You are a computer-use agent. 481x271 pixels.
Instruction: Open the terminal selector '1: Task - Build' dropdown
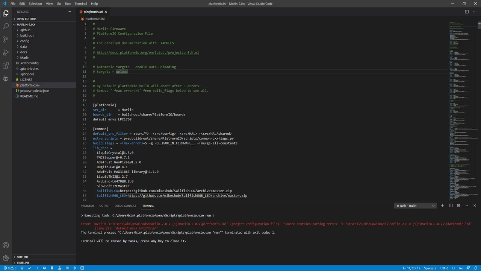(x=416, y=206)
